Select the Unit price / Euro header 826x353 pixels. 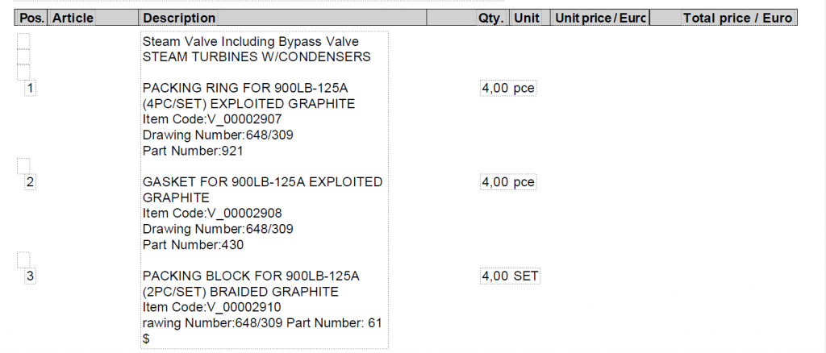click(600, 18)
